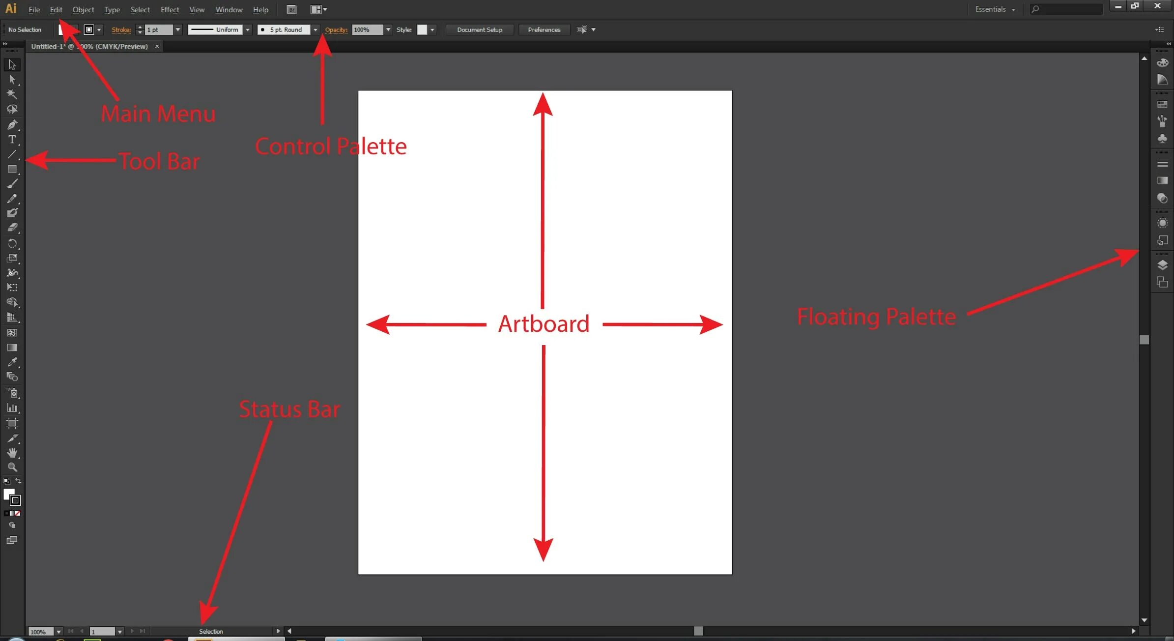Open the Object menu

tap(83, 9)
